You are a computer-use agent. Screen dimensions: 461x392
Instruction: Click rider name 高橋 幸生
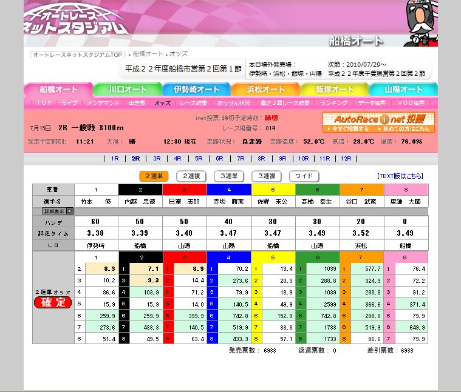click(x=317, y=202)
